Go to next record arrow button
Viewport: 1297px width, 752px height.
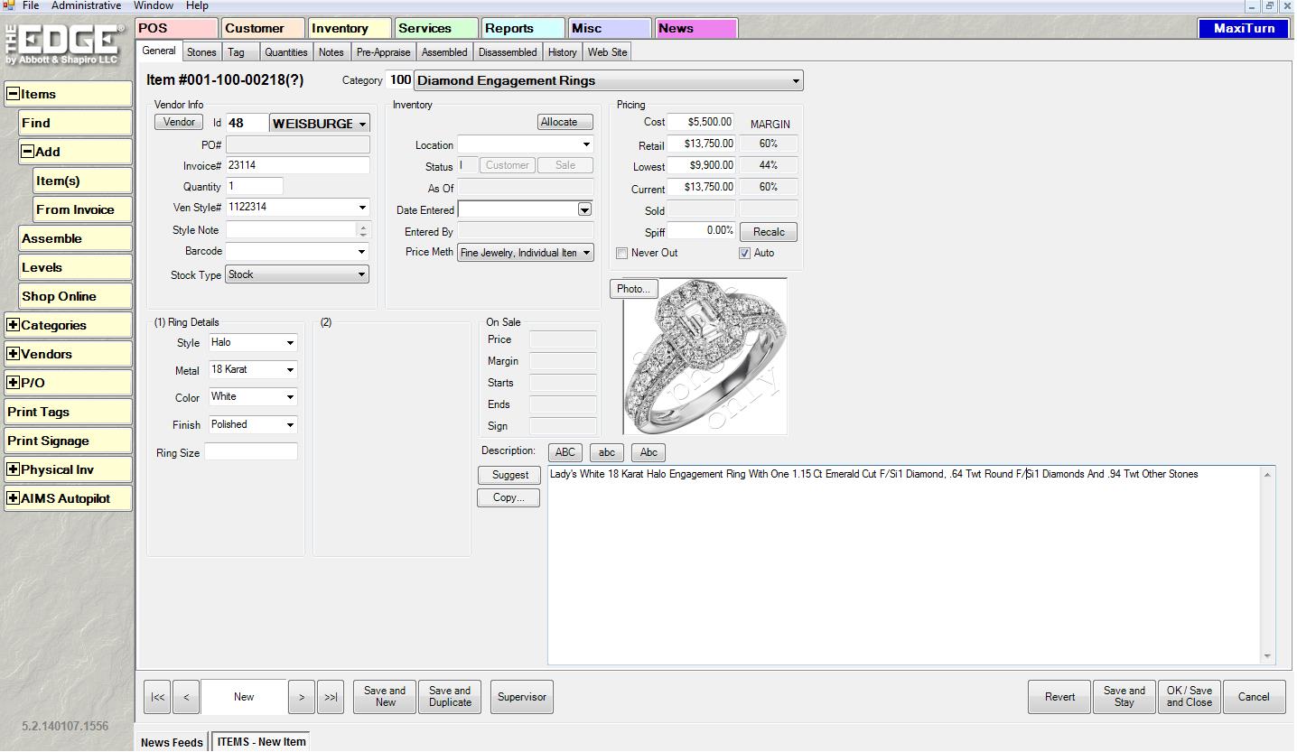[302, 697]
